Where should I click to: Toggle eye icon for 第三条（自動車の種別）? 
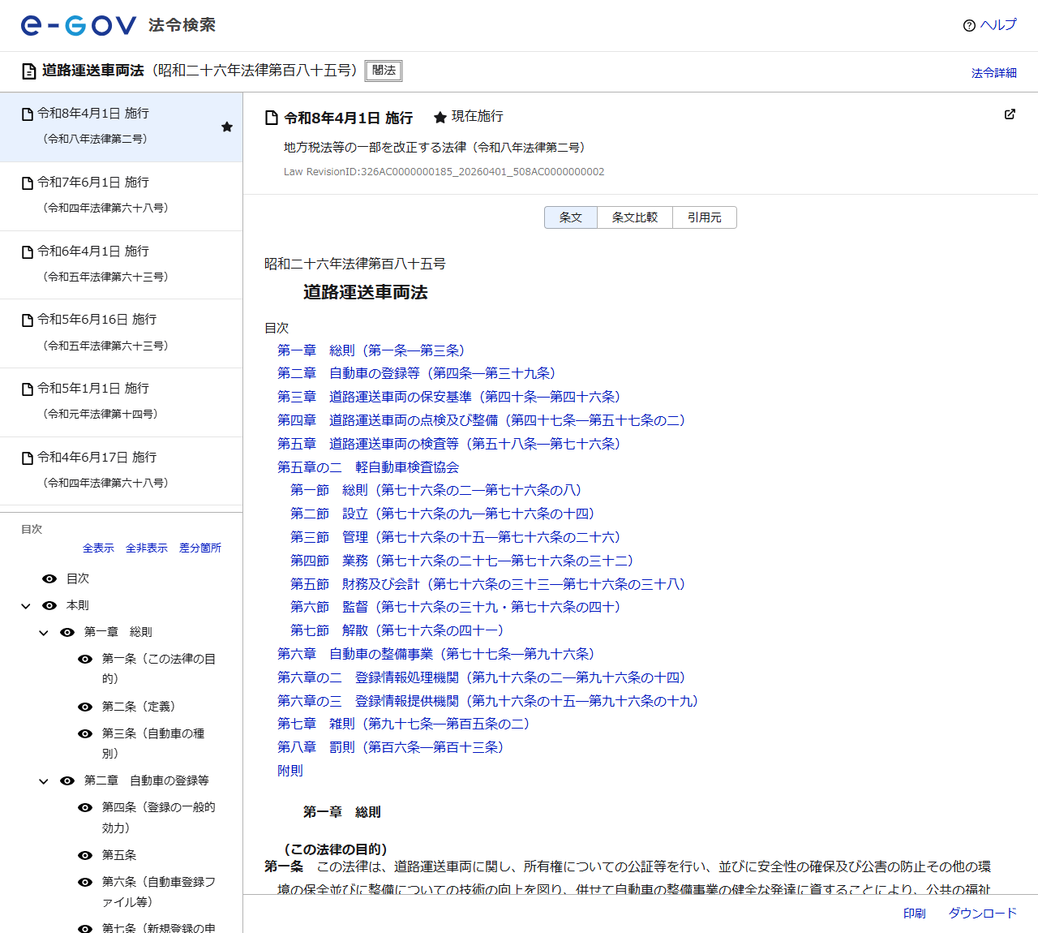(x=85, y=733)
